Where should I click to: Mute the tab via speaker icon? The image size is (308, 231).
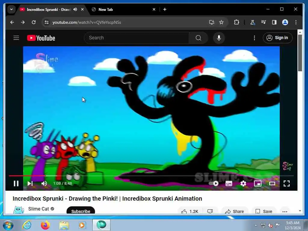(x=75, y=9)
